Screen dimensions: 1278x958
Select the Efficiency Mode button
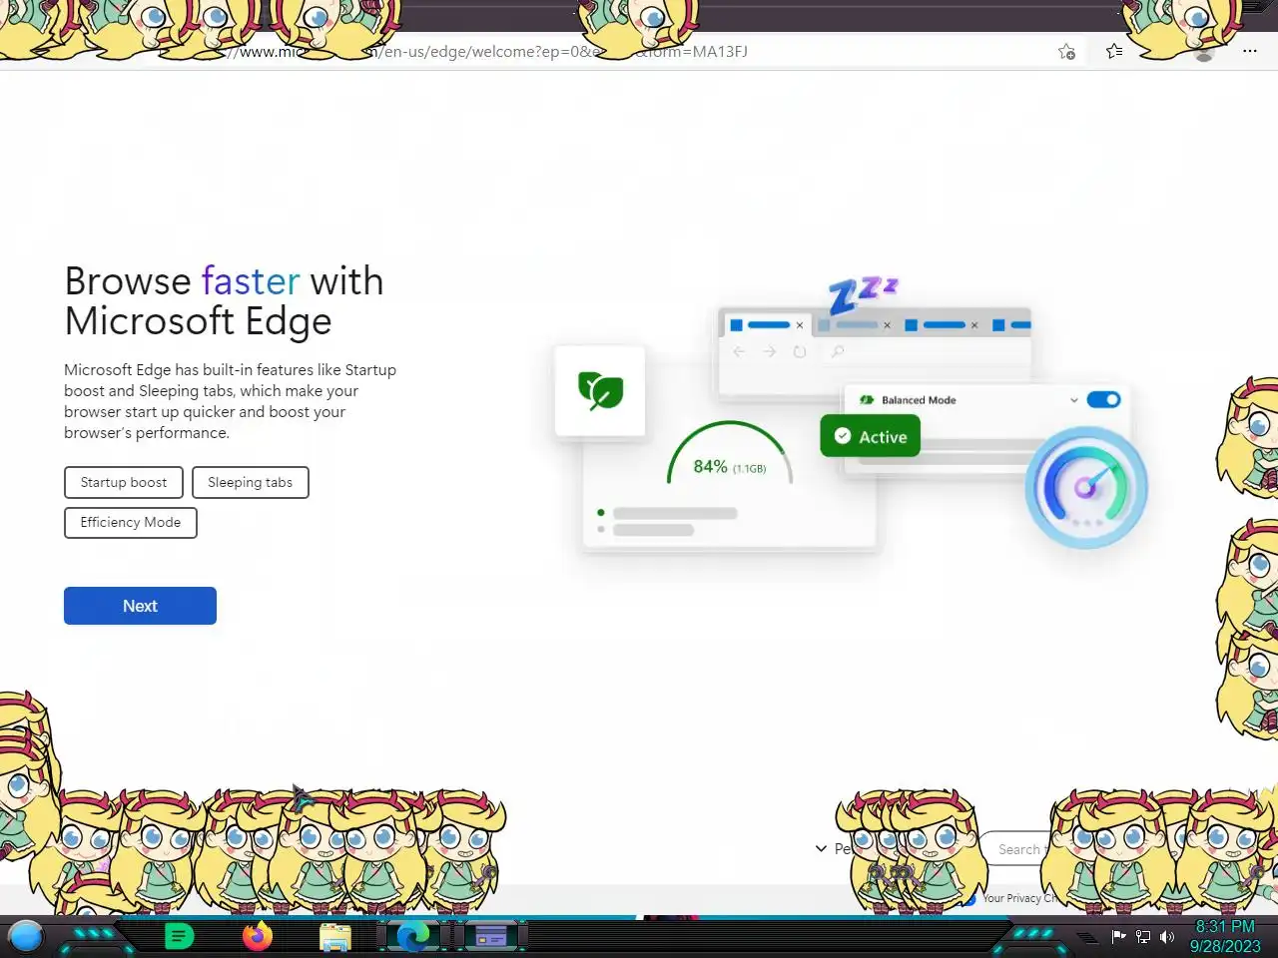pyautogui.click(x=131, y=522)
